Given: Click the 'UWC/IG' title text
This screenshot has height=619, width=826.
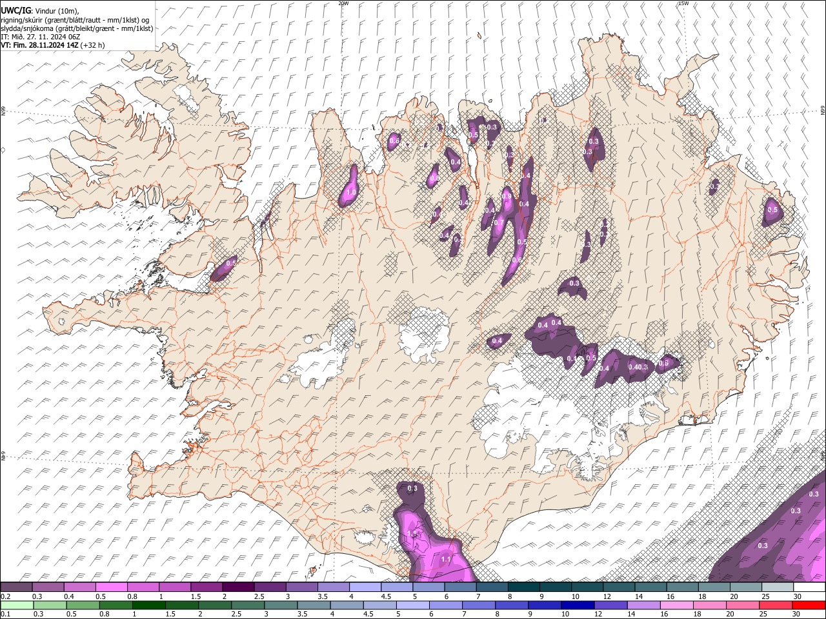Looking at the screenshot, I should point(15,10).
